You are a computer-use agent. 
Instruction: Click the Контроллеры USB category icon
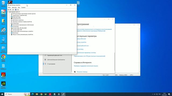click(12, 30)
